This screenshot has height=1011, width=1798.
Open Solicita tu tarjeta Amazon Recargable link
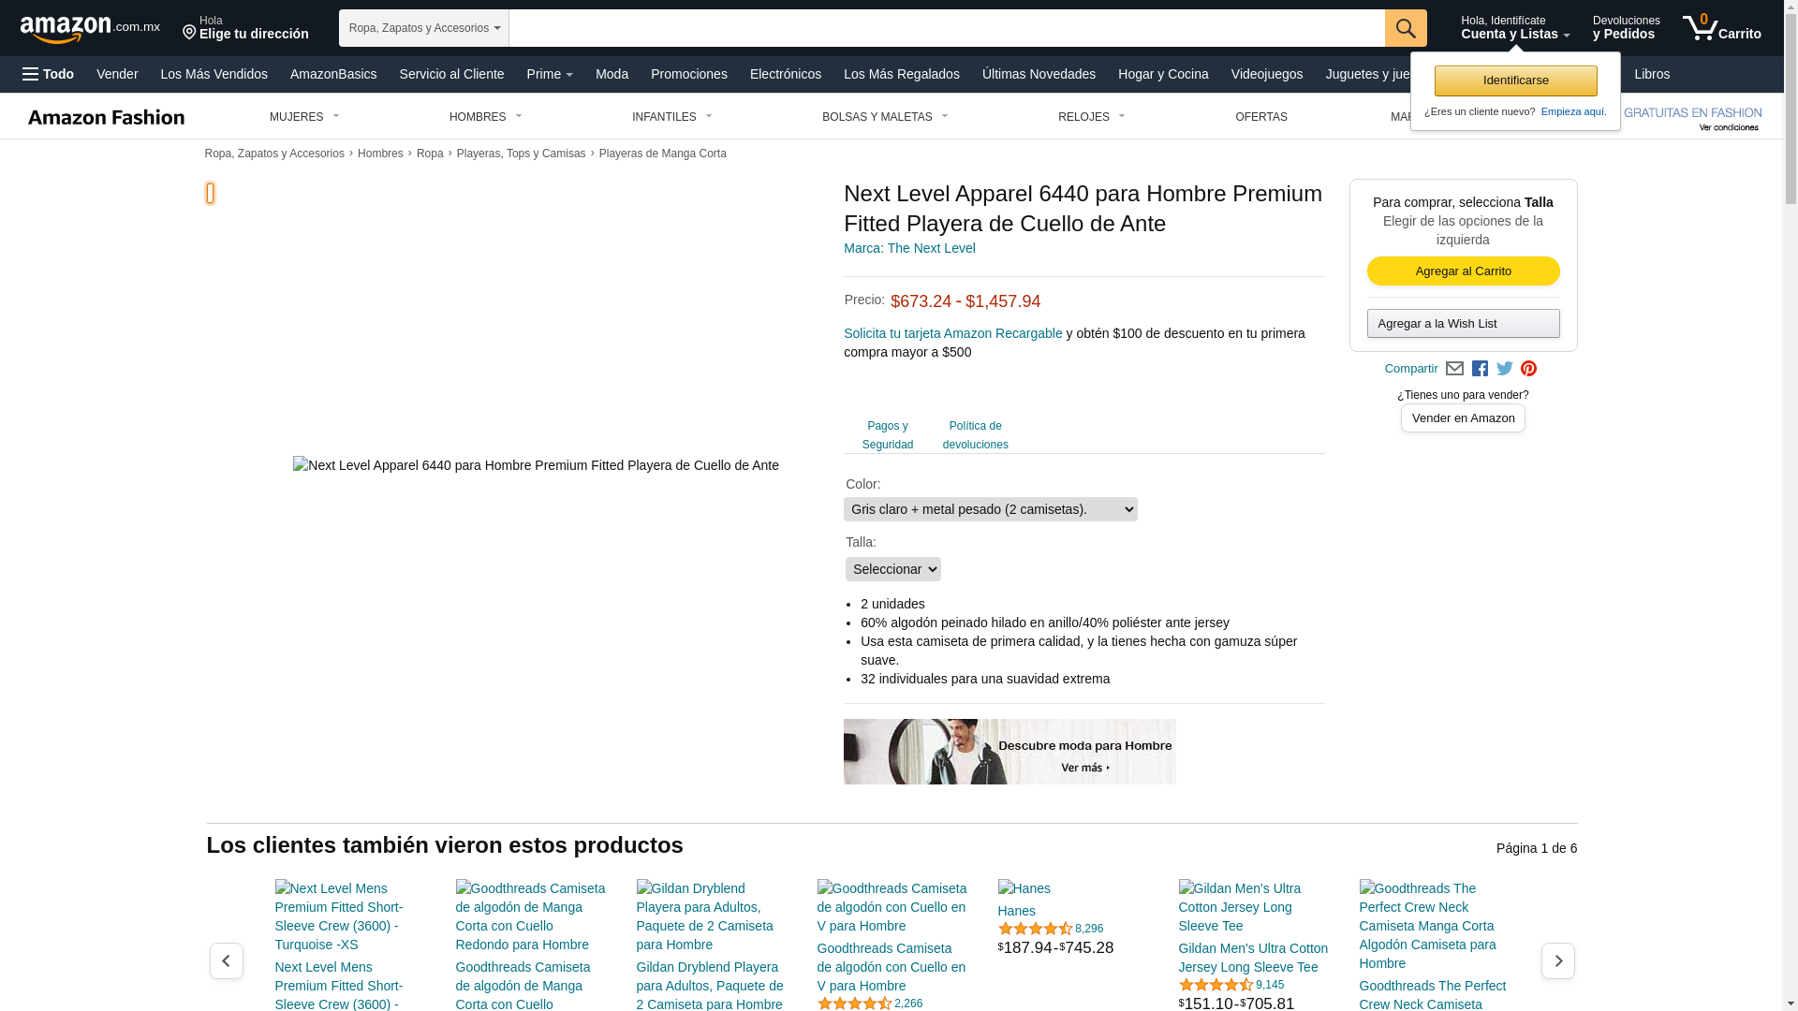point(952,333)
